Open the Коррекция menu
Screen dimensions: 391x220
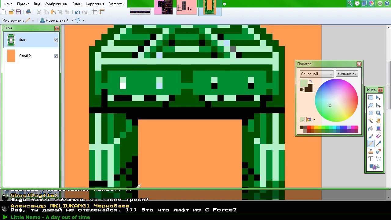pyautogui.click(x=95, y=4)
